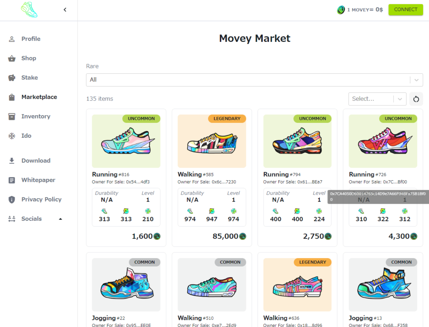
Task: Open the Running #816 sneaker image
Action: [126, 141]
